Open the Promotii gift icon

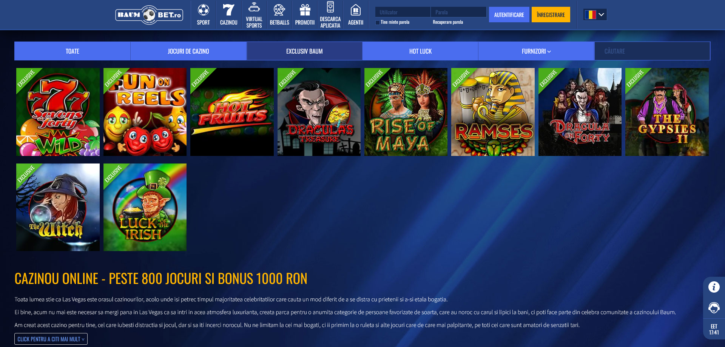tap(305, 10)
